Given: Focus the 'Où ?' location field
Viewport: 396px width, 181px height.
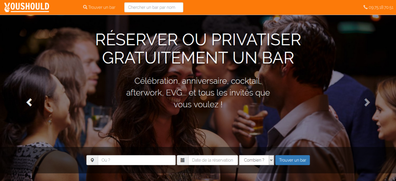Looking at the screenshot, I should coord(137,160).
